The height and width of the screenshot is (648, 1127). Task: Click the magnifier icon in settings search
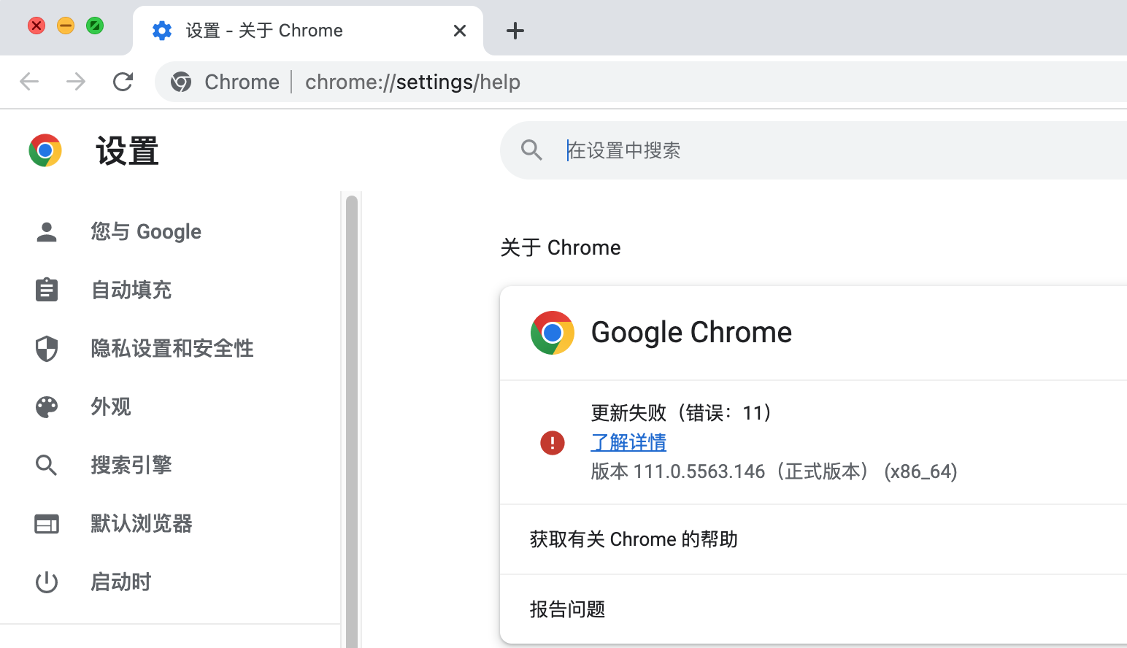[531, 150]
